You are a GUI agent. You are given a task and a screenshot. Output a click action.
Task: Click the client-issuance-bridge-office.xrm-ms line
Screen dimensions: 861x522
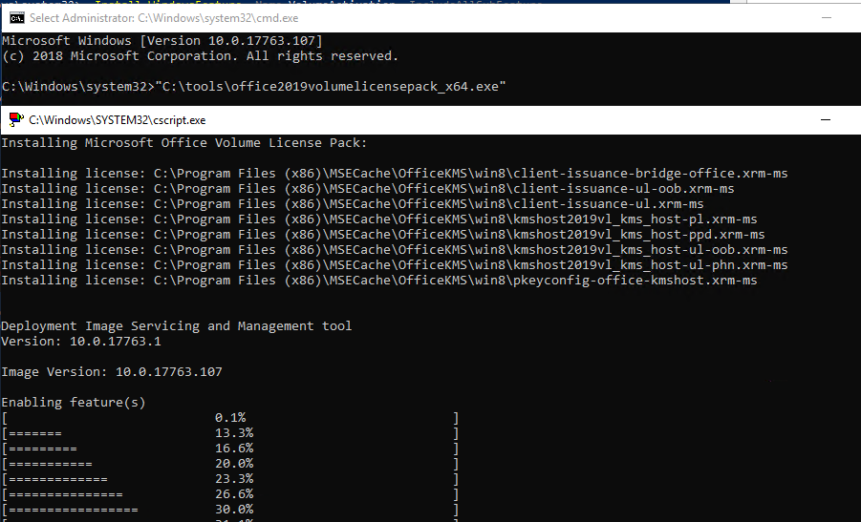(x=395, y=174)
